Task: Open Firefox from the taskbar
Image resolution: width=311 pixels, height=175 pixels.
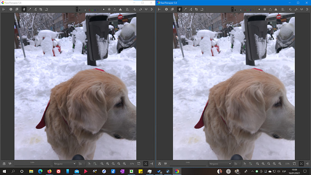Action: (50, 171)
